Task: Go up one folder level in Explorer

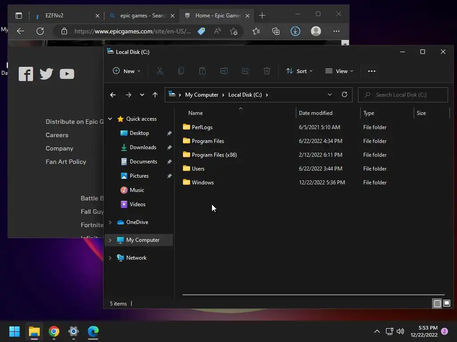Action: click(x=155, y=95)
